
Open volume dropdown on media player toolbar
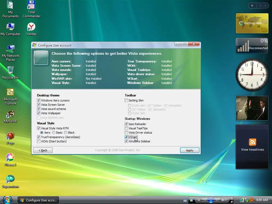click(x=226, y=200)
